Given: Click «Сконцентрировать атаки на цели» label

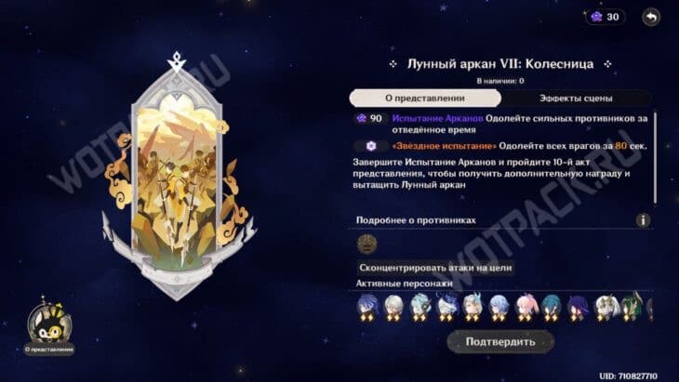Looking at the screenshot, I should [x=435, y=268].
